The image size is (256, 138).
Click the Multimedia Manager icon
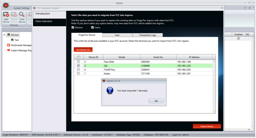click(9, 45)
